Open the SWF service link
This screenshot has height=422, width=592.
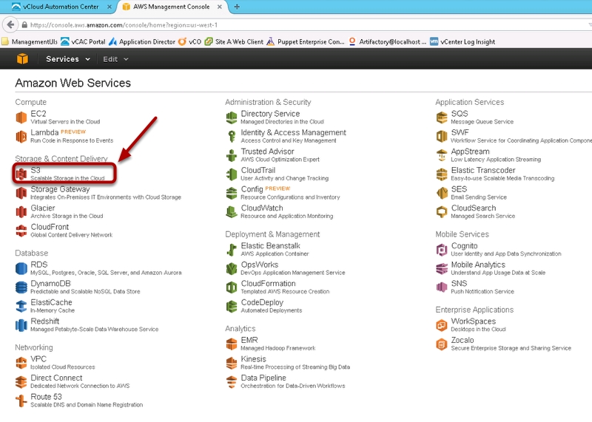pos(460,132)
